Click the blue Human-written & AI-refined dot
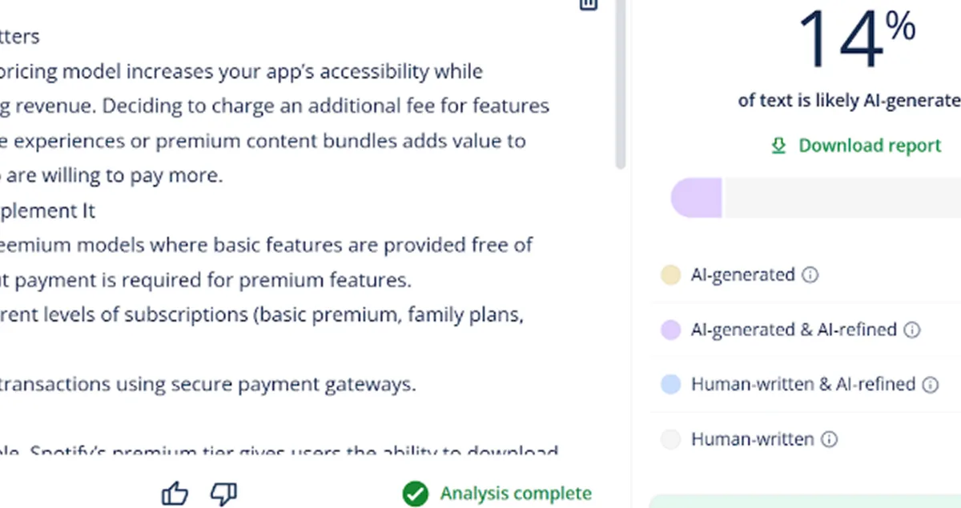This screenshot has width=961, height=508. click(670, 385)
